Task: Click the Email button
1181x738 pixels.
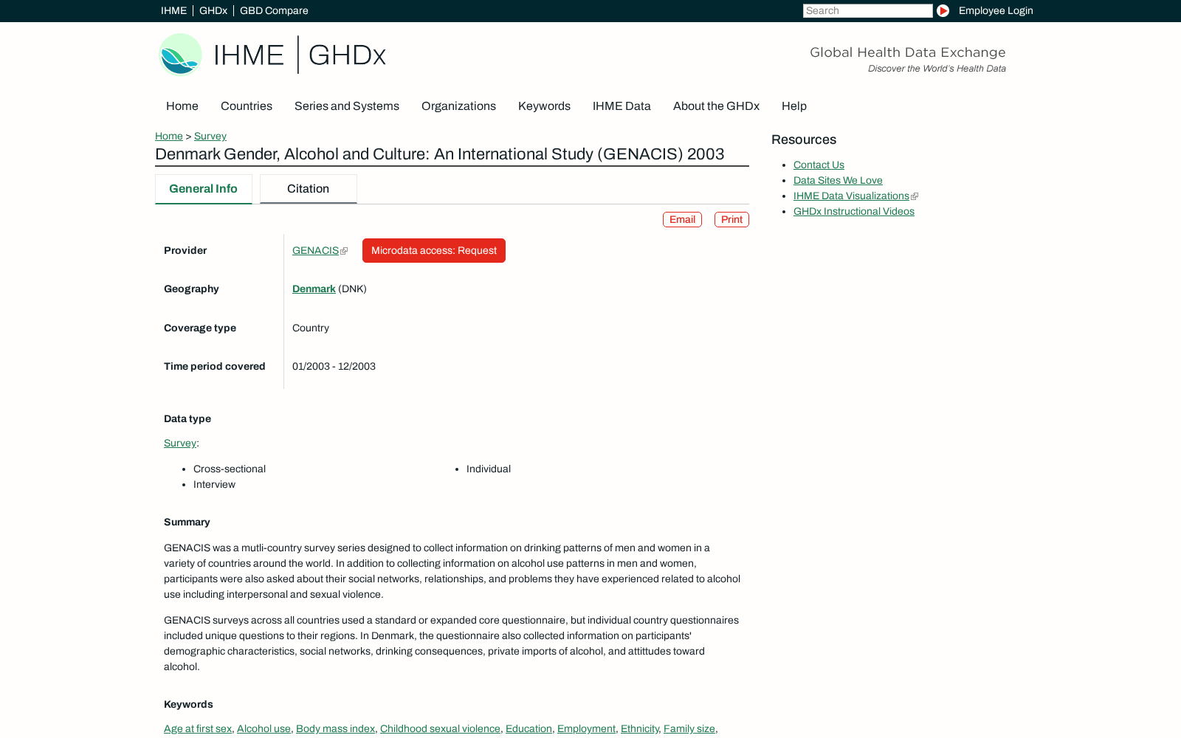Action: click(x=682, y=219)
